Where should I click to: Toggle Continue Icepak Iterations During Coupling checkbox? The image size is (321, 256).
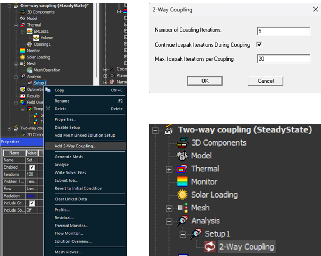pos(260,45)
